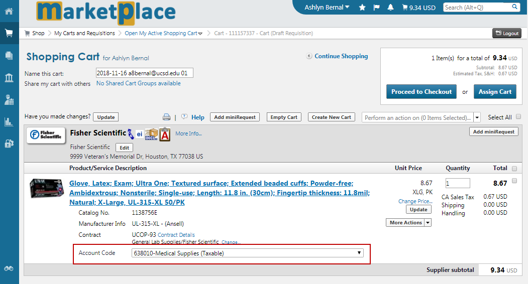
Task: Open the Contract Details link
Action: point(176,235)
